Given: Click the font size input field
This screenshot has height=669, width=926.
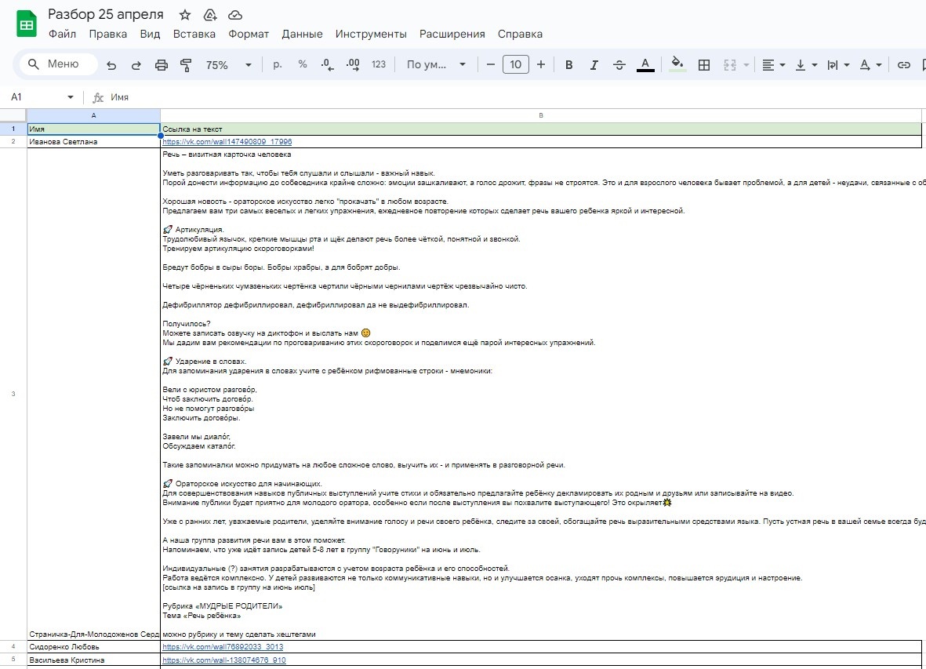Looking at the screenshot, I should click(515, 65).
